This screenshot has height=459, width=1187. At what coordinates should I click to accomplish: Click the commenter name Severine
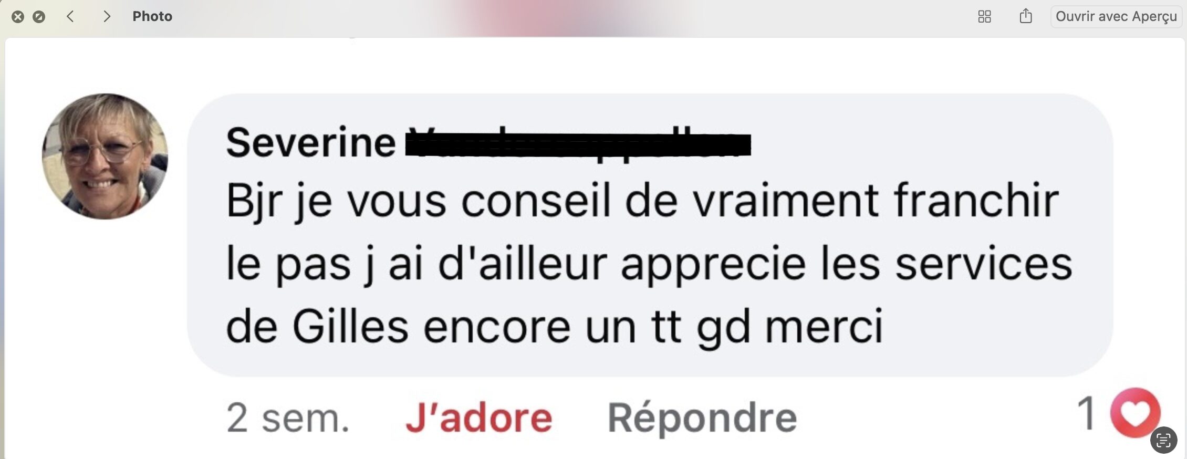pos(311,142)
